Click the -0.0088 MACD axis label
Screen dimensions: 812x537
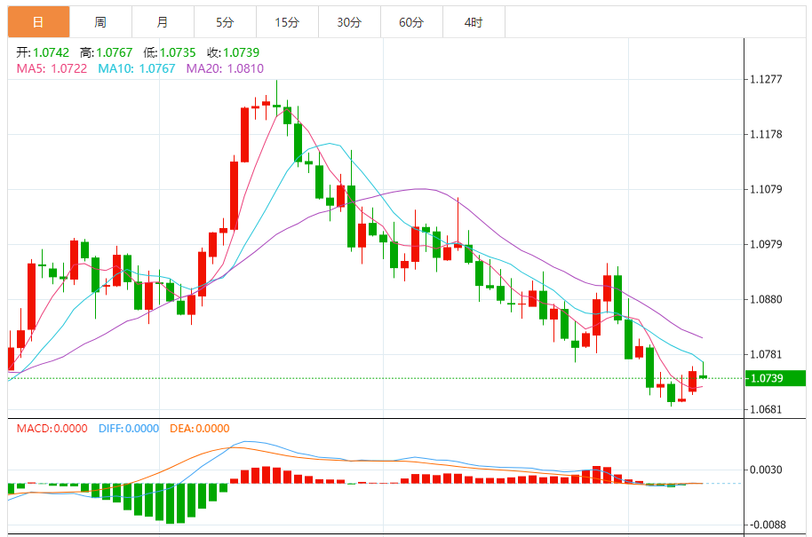[767, 525]
